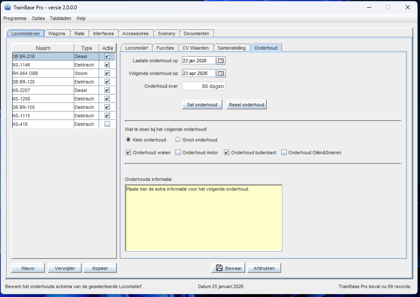Open the Opties menu
This screenshot has width=420, height=297.
point(38,18)
